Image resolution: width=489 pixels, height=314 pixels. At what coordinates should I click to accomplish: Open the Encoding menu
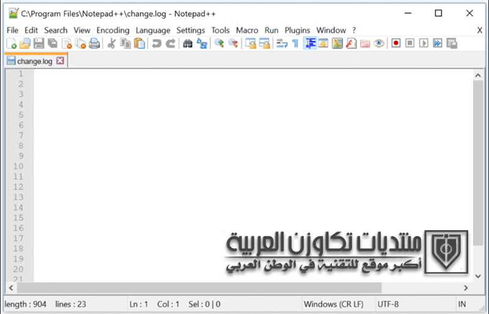click(113, 31)
